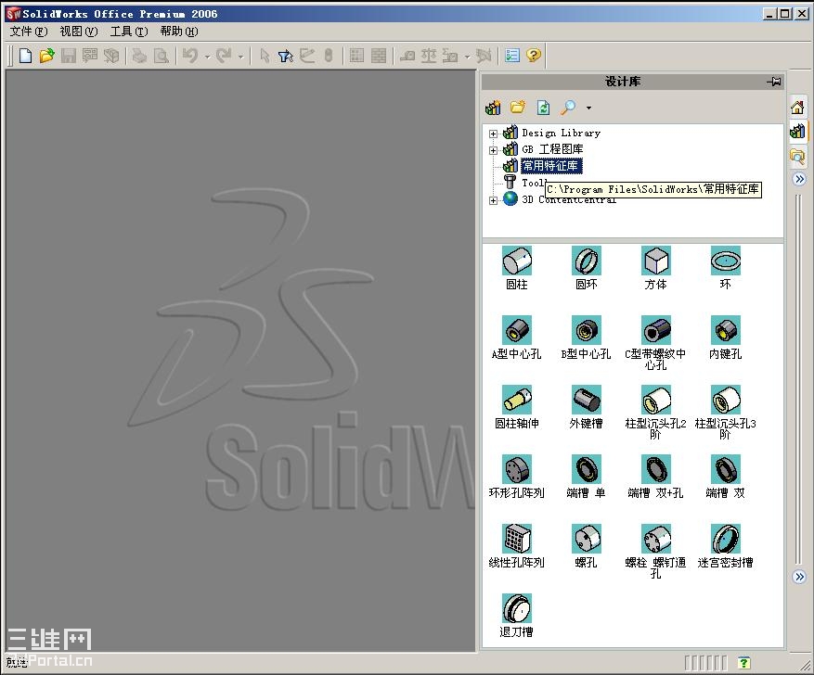Viewport: 814px width, 675px height.
Task: Expand the Design Library tree node
Action: coord(493,134)
